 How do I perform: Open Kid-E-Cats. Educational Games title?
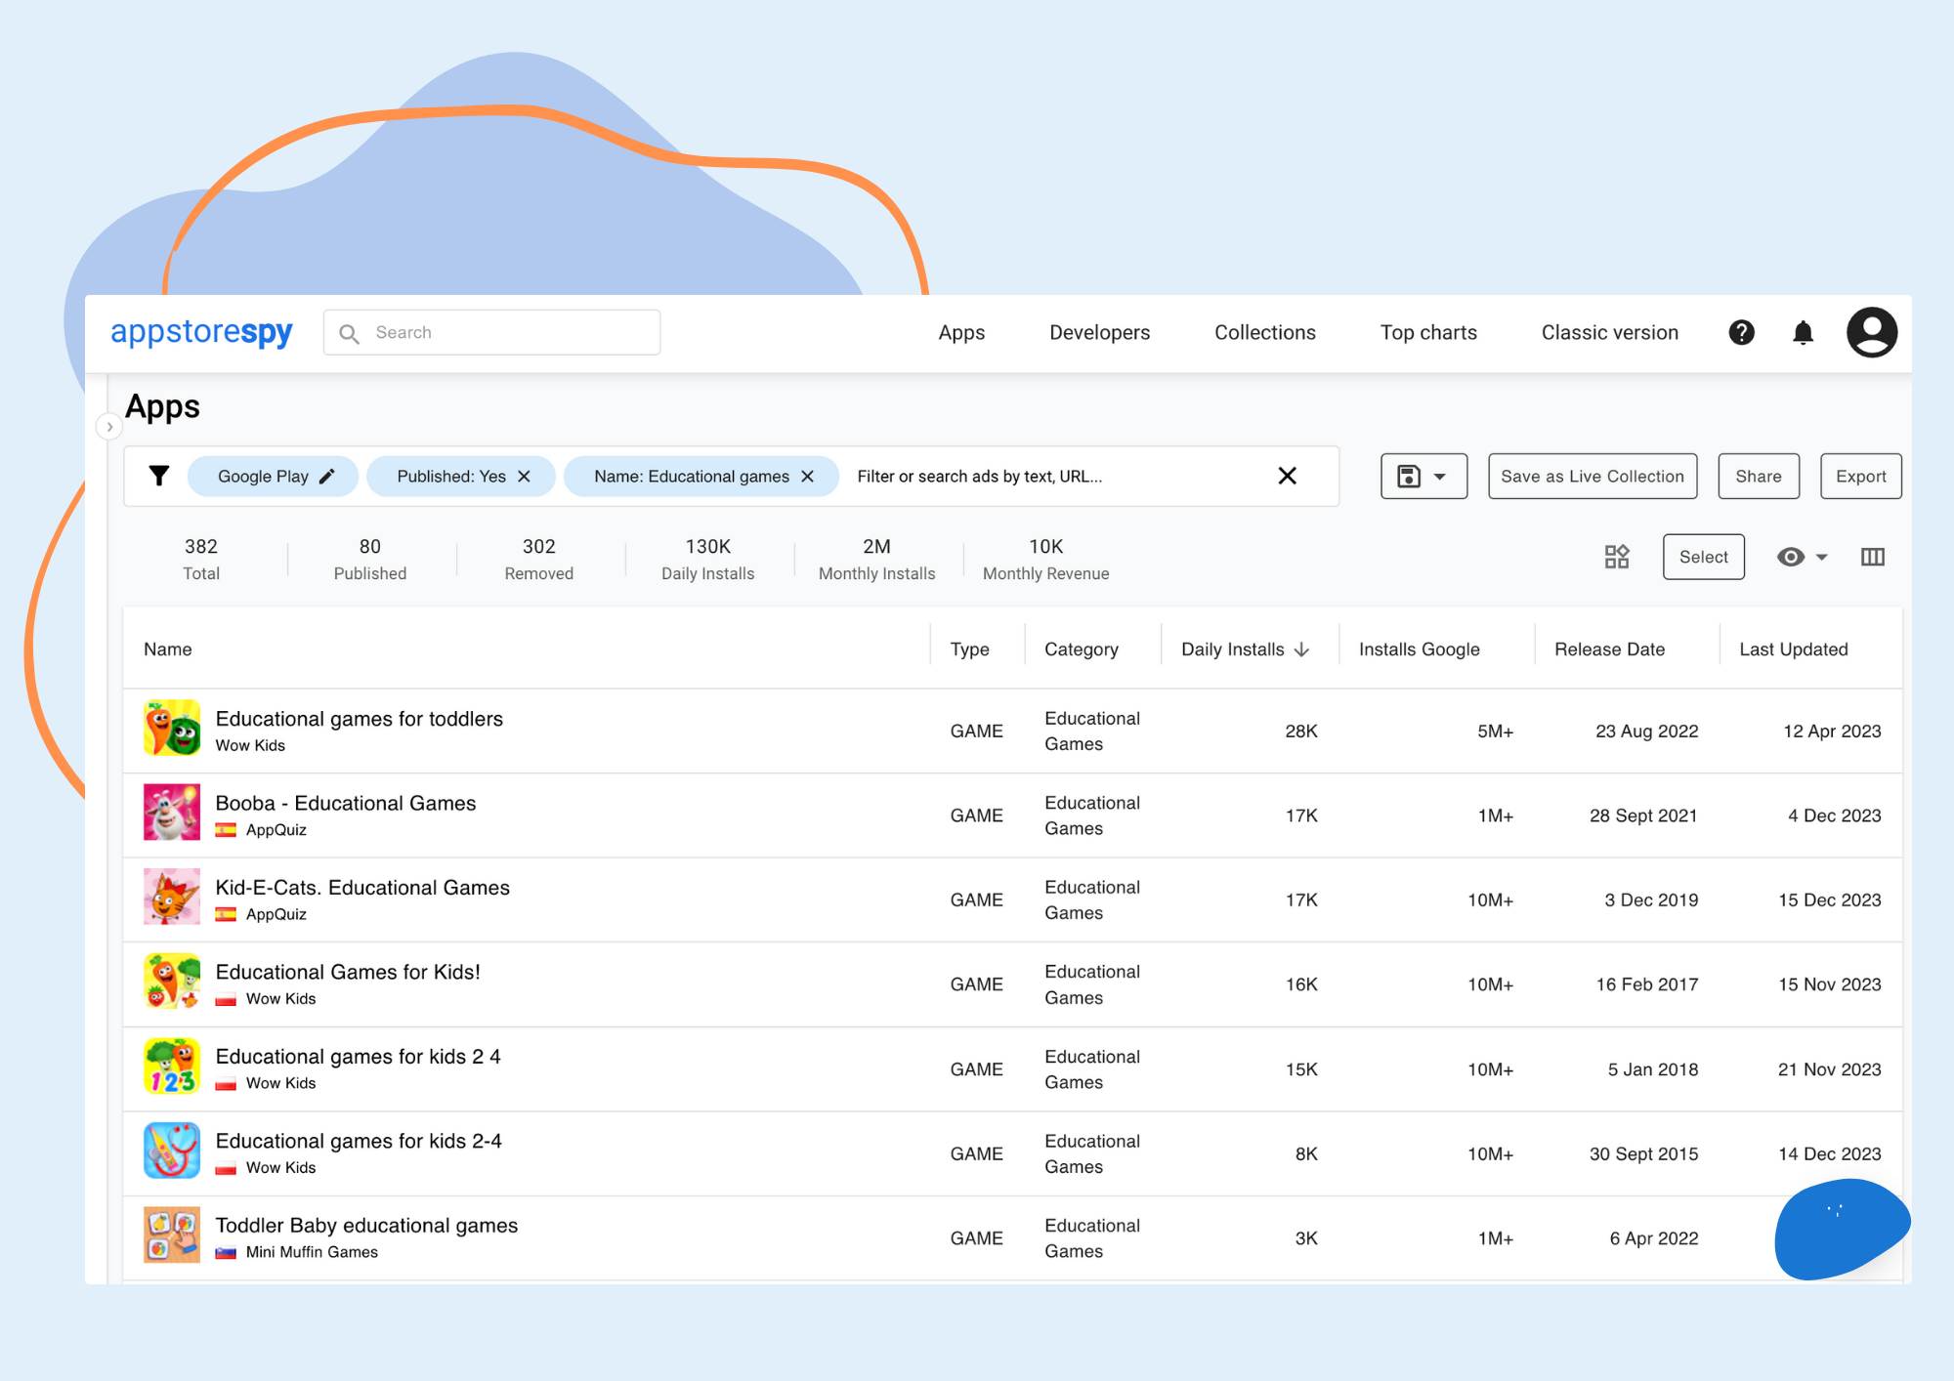pos(362,888)
